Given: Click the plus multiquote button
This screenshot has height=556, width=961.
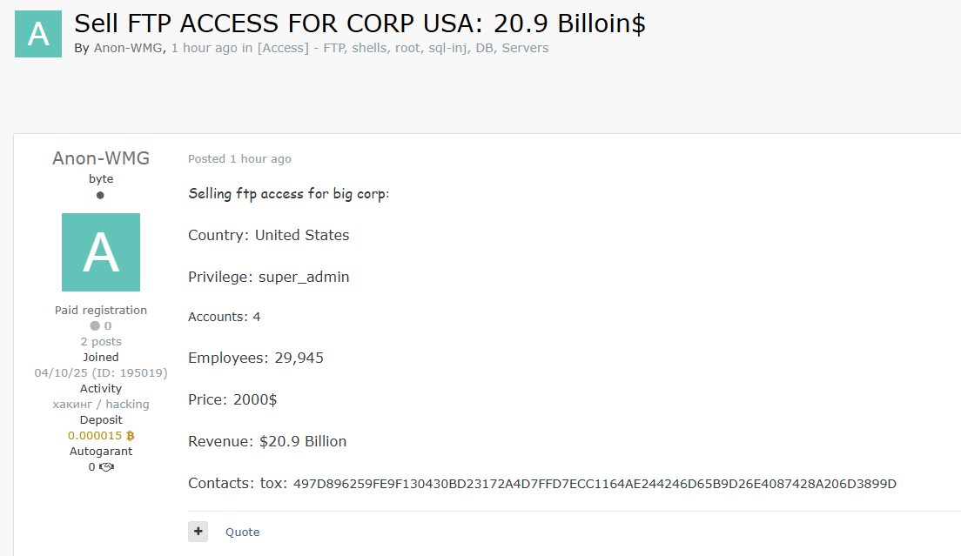Looking at the screenshot, I should point(198,532).
